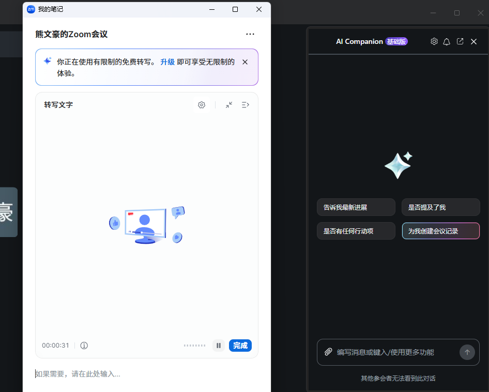Click the audio level indicator dots
The image size is (489, 392).
tap(194, 345)
